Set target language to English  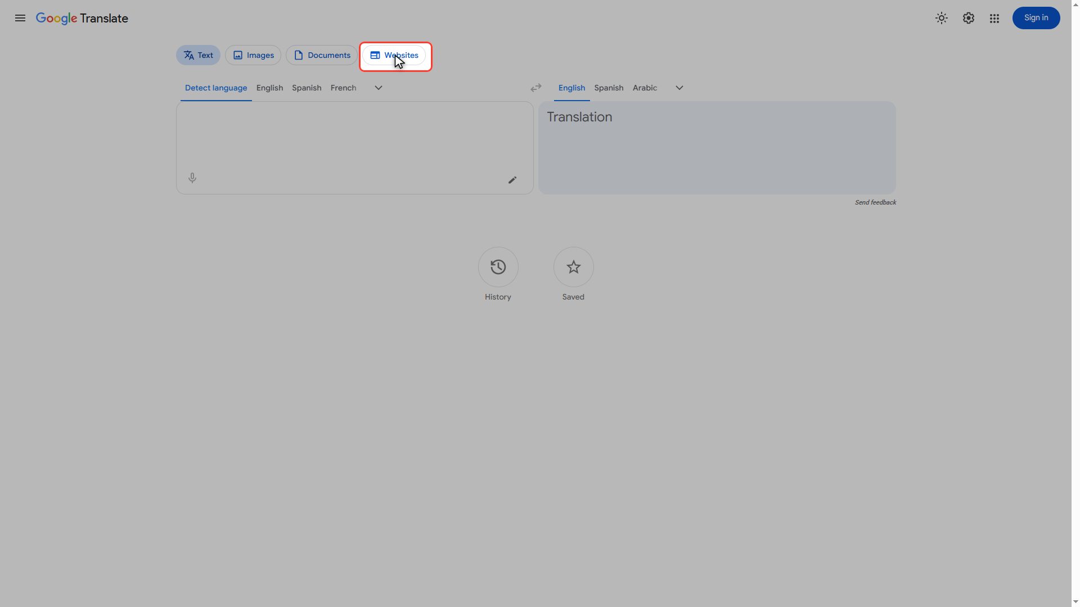[x=571, y=88]
